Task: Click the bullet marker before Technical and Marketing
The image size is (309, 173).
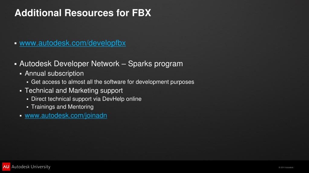Action: [21, 91]
